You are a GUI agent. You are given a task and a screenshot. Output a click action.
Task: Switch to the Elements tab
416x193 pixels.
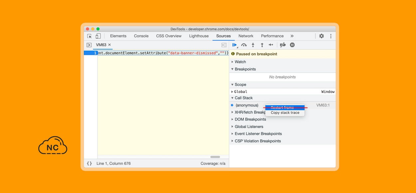point(118,36)
